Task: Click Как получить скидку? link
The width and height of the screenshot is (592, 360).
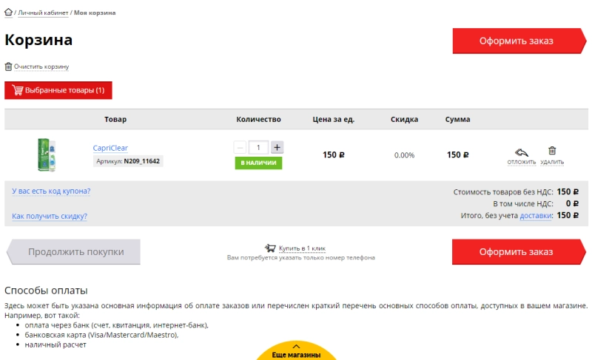Action: point(50,217)
